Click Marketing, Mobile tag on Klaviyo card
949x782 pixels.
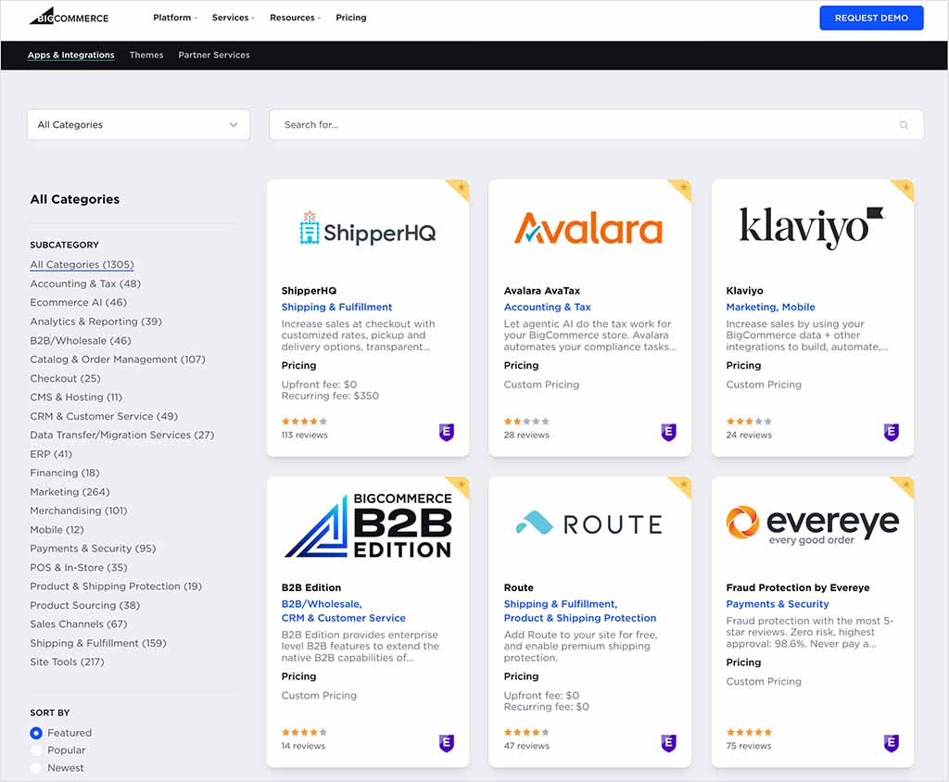click(770, 307)
